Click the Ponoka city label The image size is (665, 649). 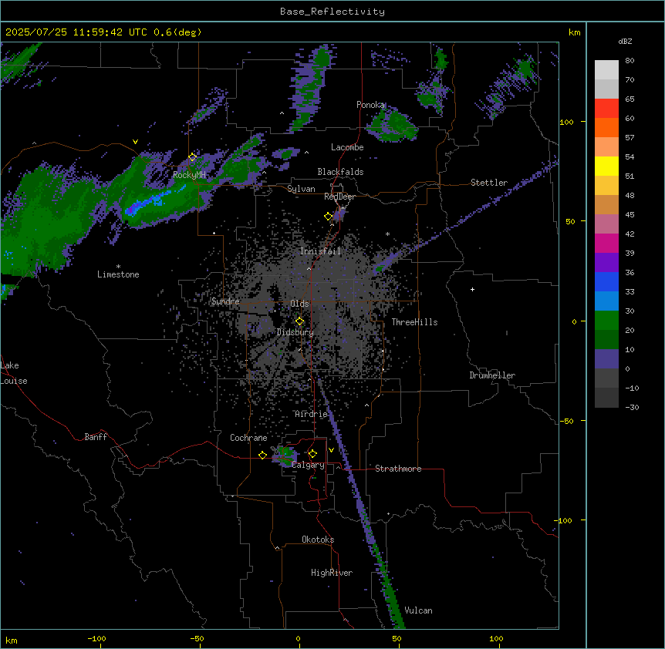370,105
